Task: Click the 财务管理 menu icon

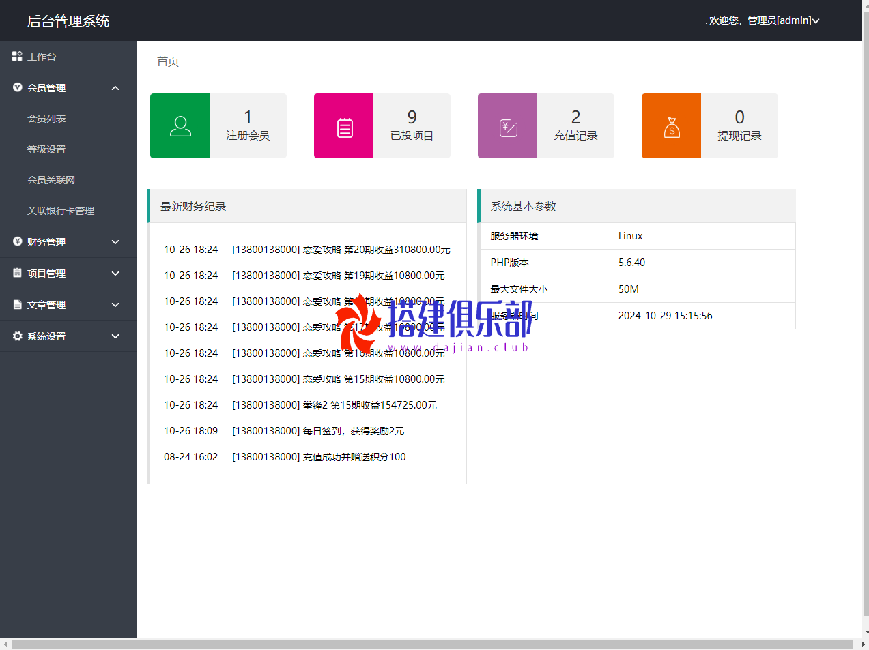Action: (x=18, y=241)
